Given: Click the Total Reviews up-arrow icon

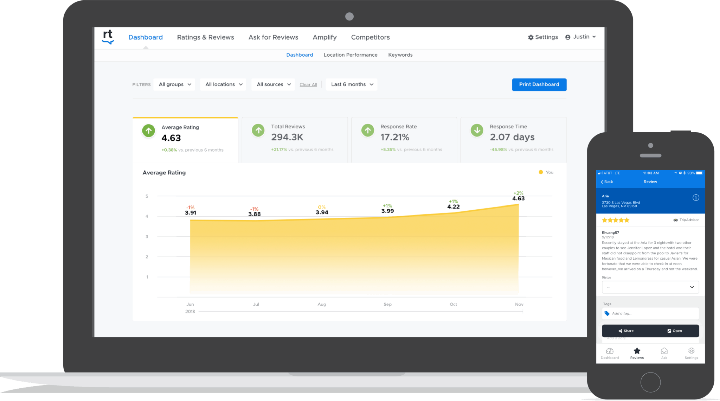Looking at the screenshot, I should coord(258,131).
